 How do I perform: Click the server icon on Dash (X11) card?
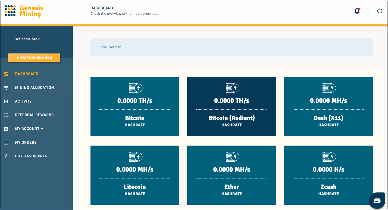coord(329,88)
